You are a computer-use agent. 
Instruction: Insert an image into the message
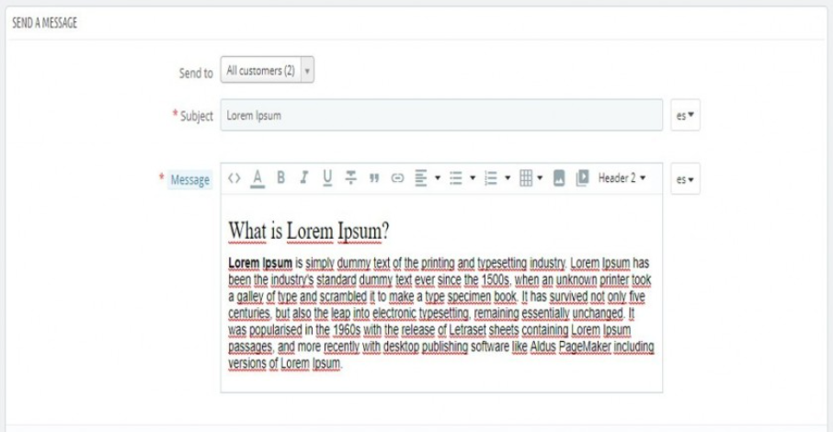point(559,178)
